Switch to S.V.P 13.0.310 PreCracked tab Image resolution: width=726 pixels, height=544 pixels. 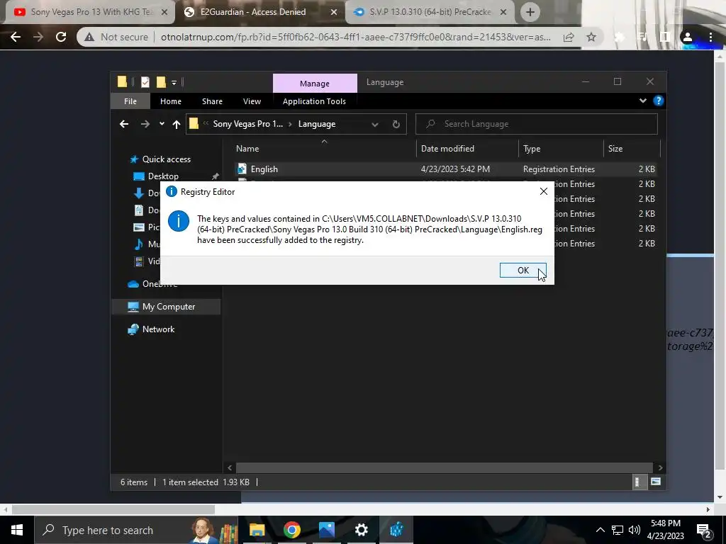[x=430, y=12]
